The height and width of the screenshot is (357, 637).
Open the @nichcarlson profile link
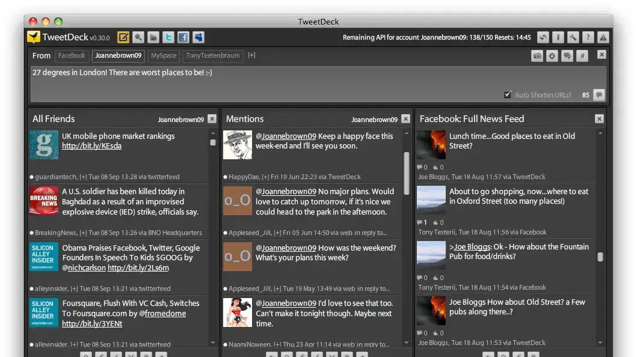[84, 268]
